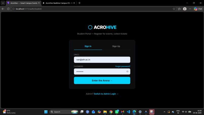Click the ENG IN language indicator
The image size is (204, 115).
click(x=178, y=112)
